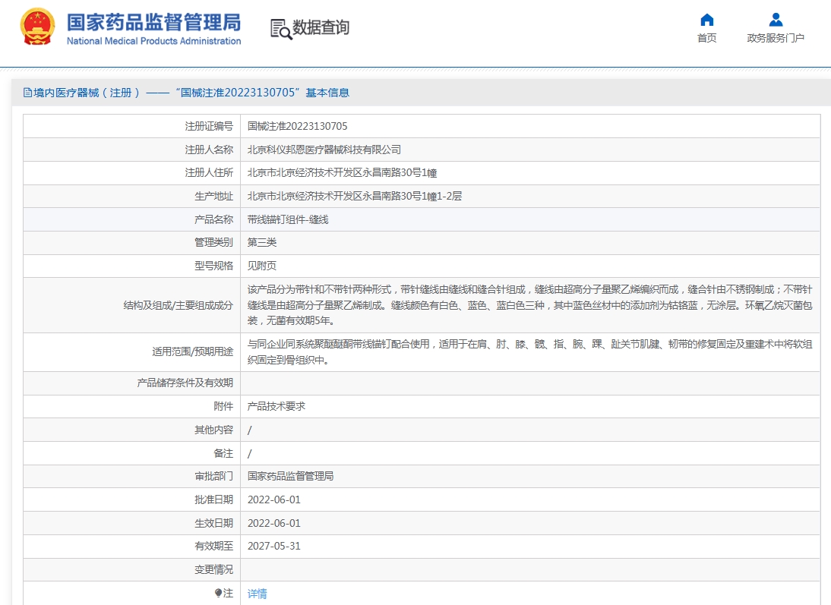This screenshot has width=831, height=605.
Task: Select the 2027-05-31 expiry date
Action: (274, 546)
